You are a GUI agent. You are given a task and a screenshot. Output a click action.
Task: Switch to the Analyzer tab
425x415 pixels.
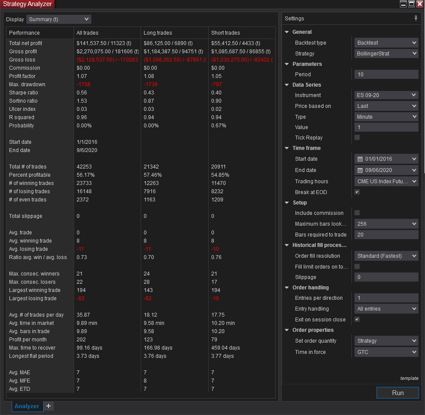coord(27,406)
